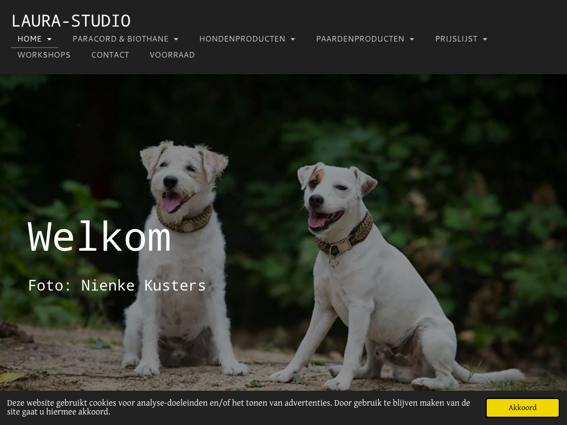Click the LAURA-STUDIO site title

(71, 21)
